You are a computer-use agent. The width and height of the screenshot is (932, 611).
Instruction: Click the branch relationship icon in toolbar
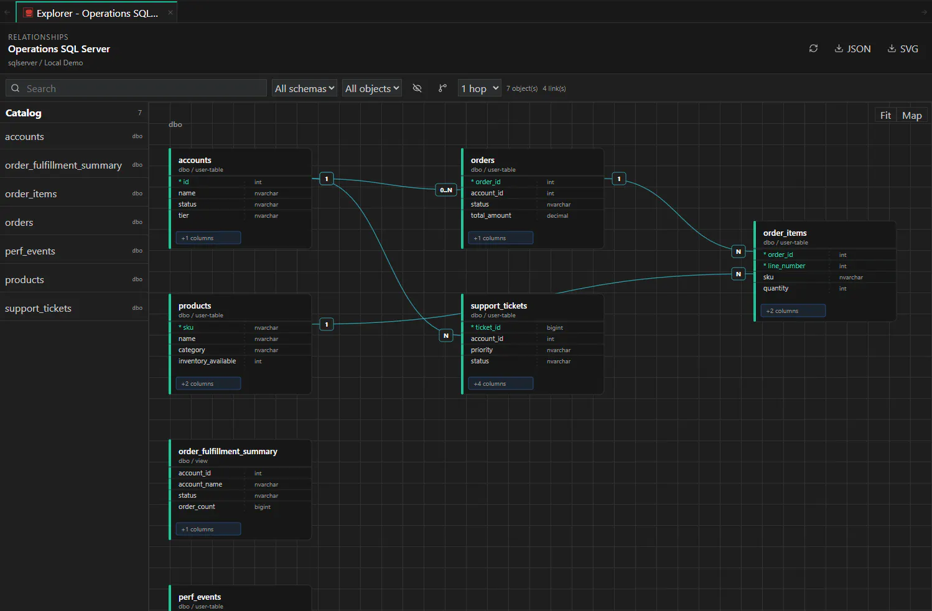click(442, 88)
